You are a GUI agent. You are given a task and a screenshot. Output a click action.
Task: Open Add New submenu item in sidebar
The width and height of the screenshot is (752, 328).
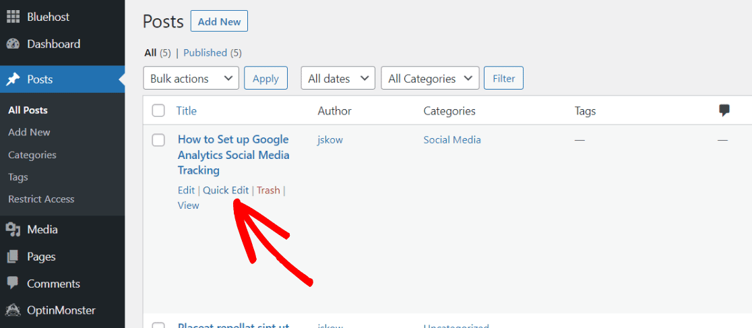(x=29, y=133)
